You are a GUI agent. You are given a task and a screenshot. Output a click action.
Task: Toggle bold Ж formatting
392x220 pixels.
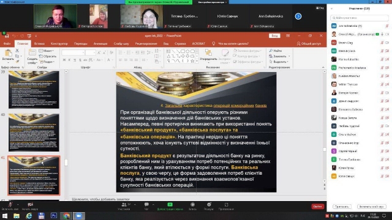(64, 60)
